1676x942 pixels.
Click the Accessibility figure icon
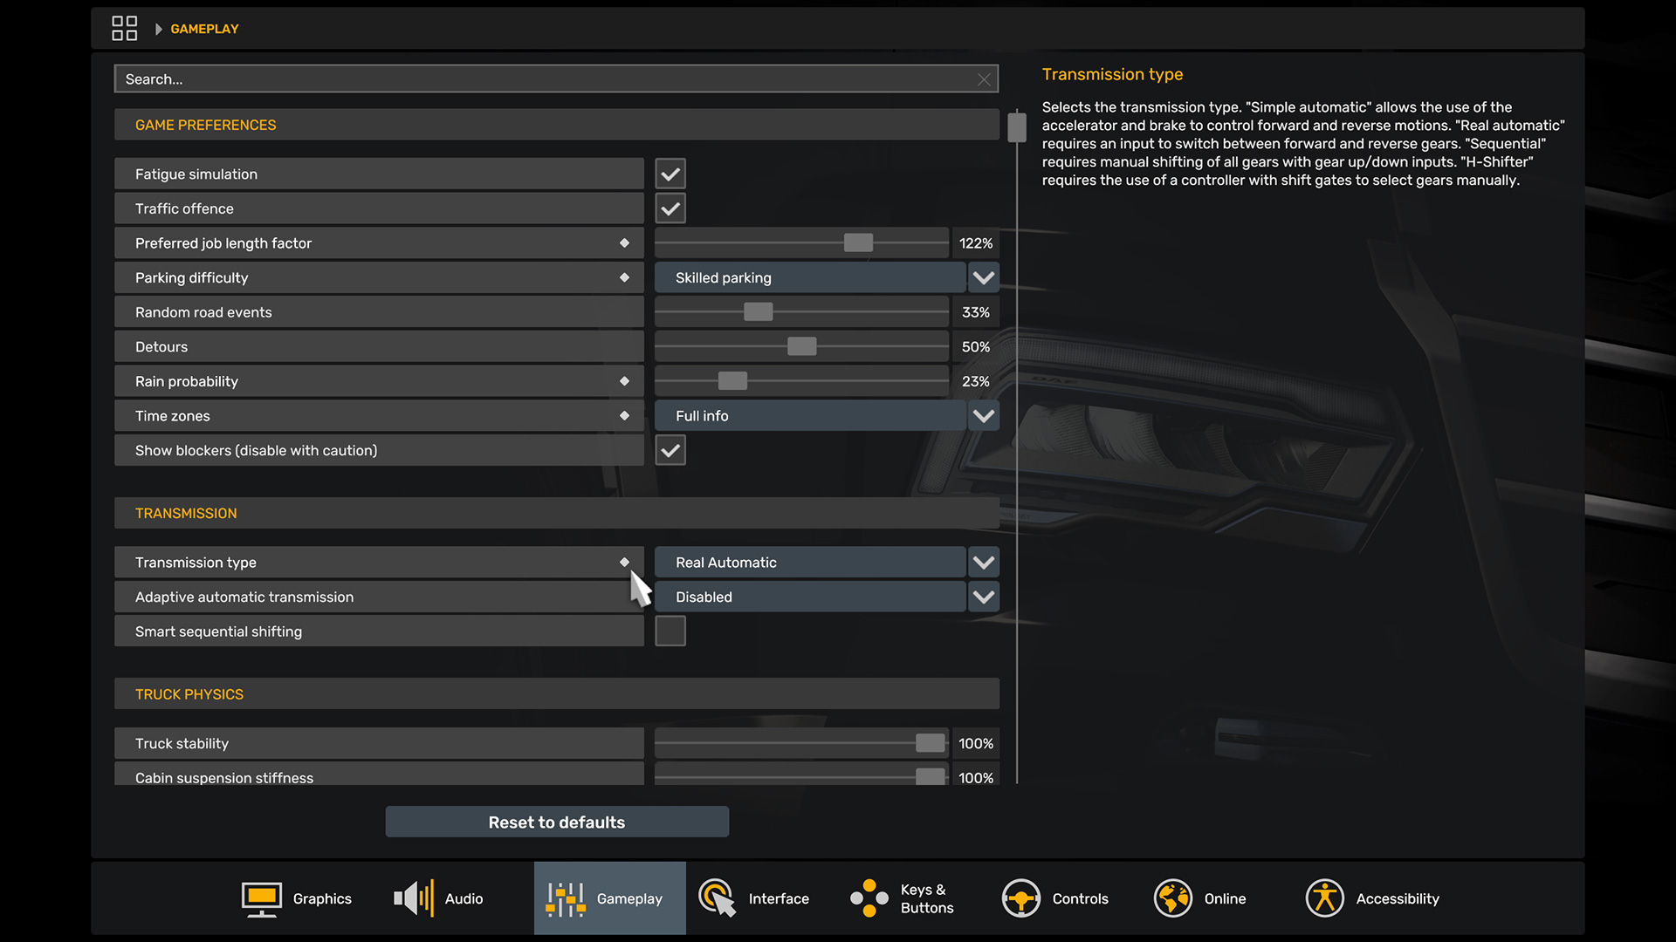[1324, 898]
